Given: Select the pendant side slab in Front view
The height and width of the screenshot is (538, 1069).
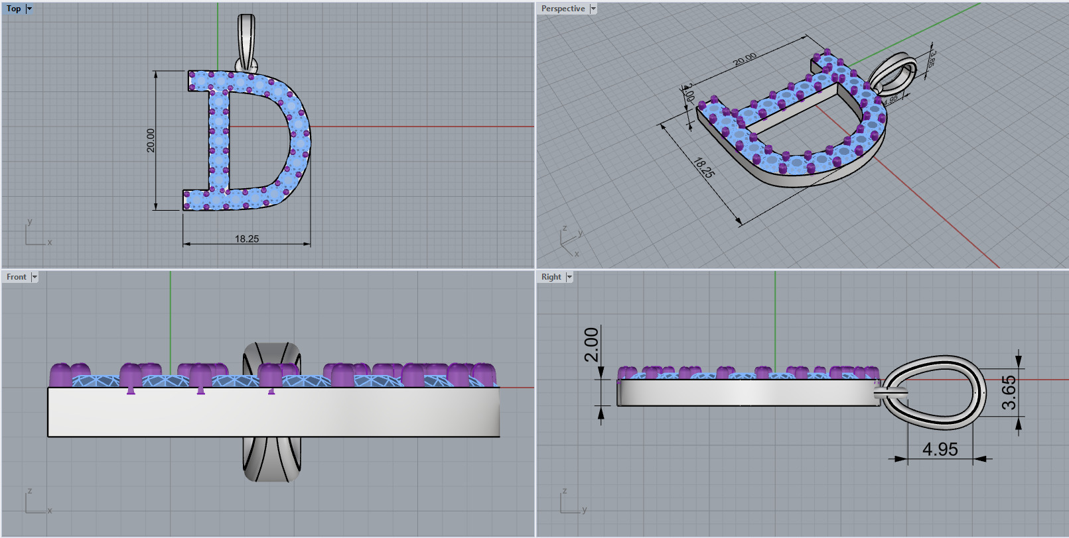Looking at the screenshot, I should point(273,412).
